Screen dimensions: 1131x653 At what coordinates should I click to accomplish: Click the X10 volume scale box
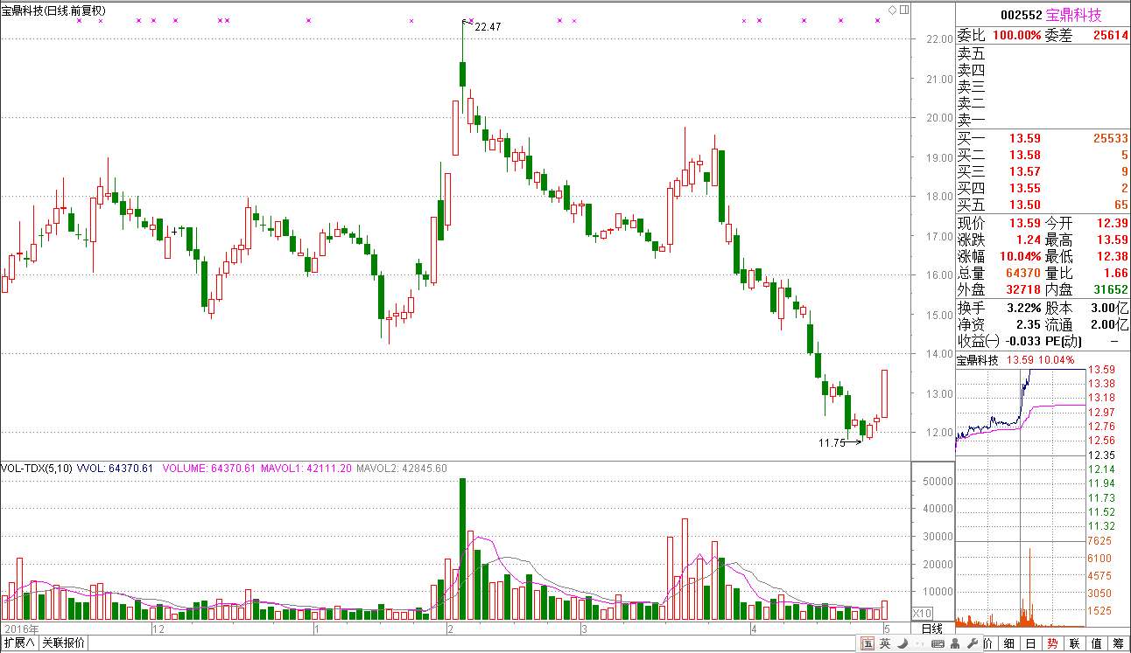[923, 613]
